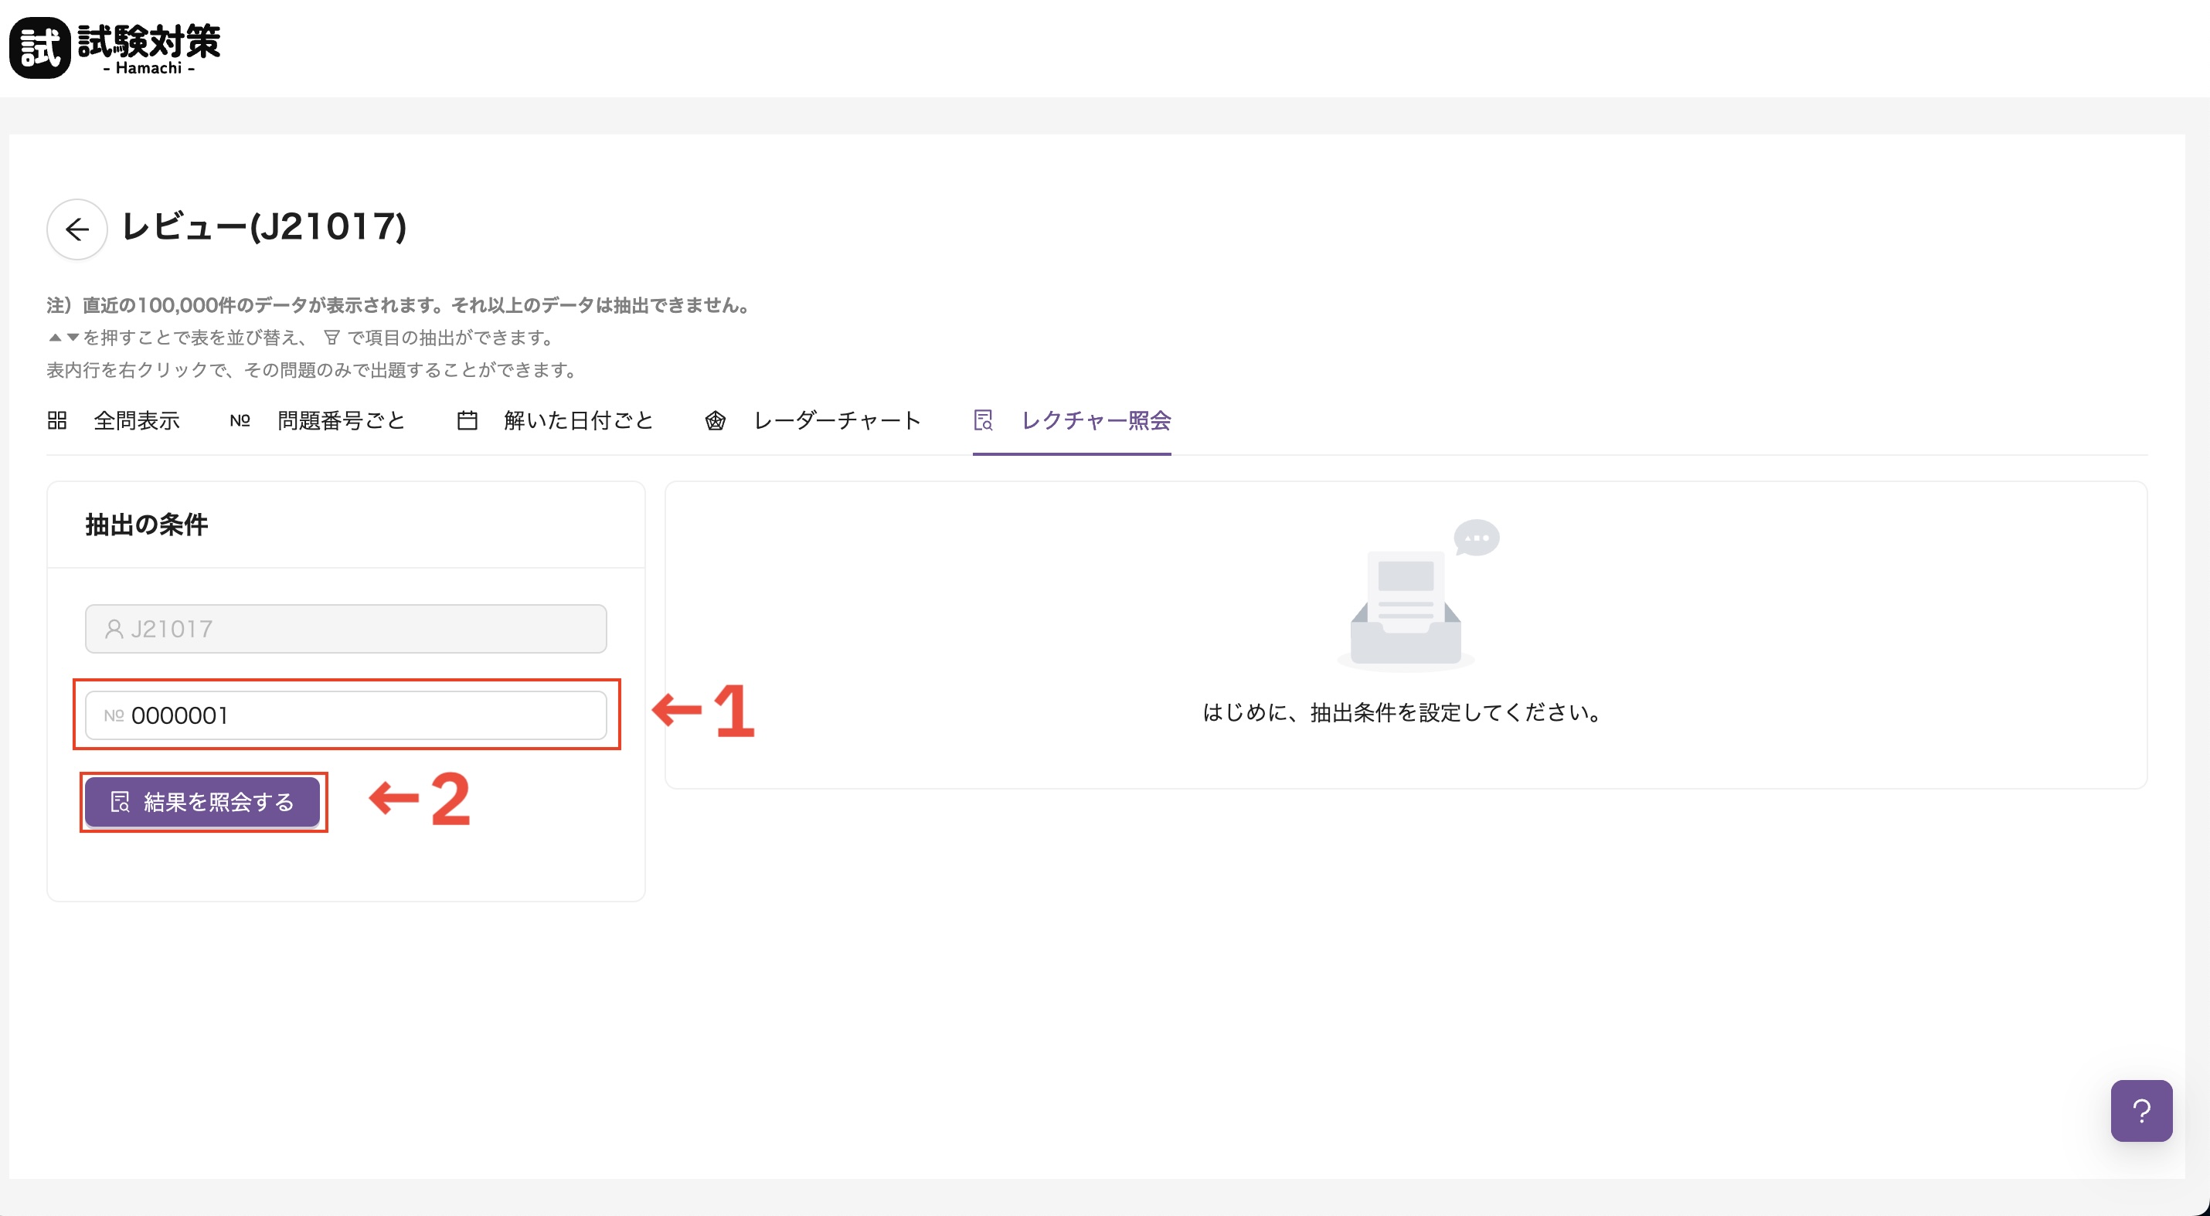Viewport: 2210px width, 1216px height.
Task: Click the レビュー(J21017) page heading
Action: 264,226
